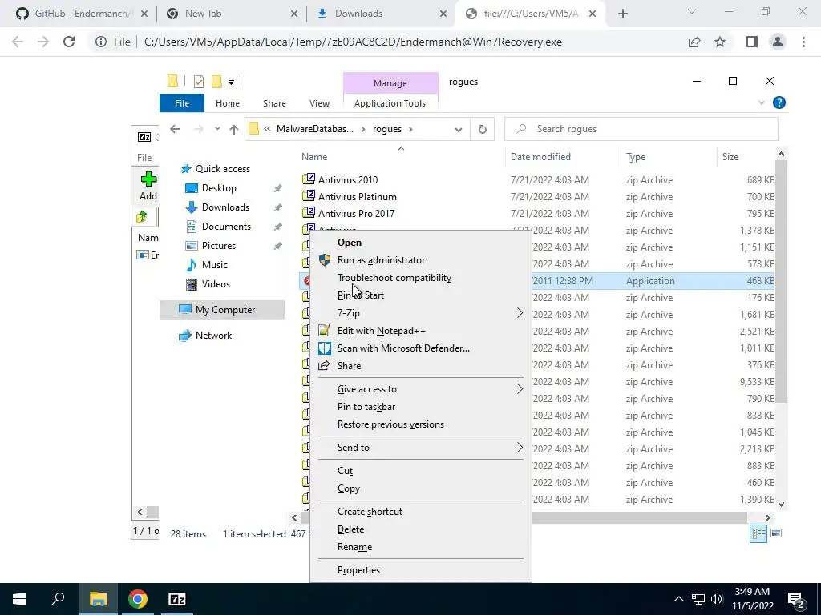Viewport: 821px width, 615px height.
Task: Open Customize Quick Access Toolbar dropdown
Action: pos(231,82)
